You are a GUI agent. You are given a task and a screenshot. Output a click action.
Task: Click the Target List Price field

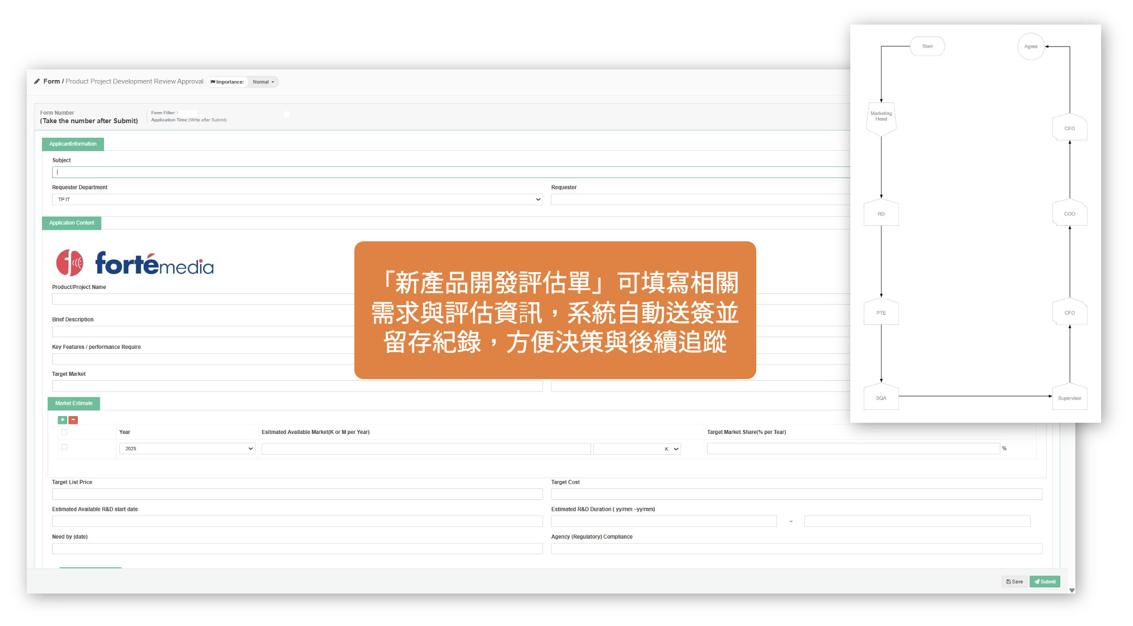(x=297, y=494)
